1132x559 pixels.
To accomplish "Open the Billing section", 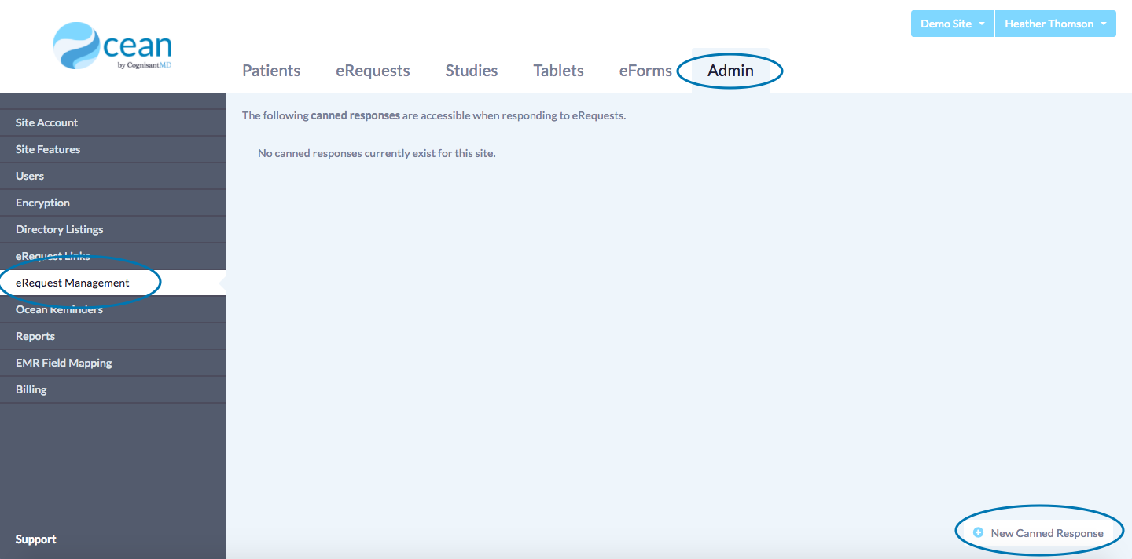I will pos(31,389).
